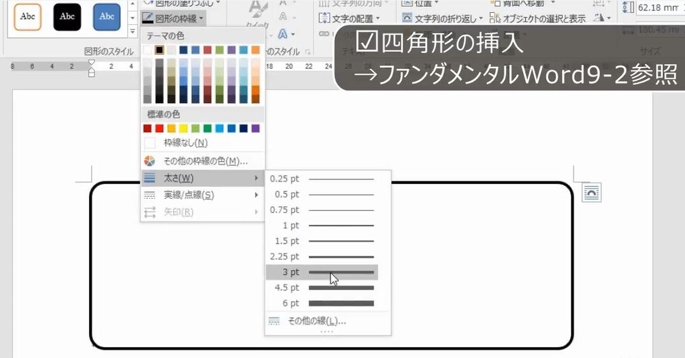This screenshot has width=685, height=358.
Task: Expand the arrow next to 太さ(W)
Action: (x=256, y=178)
